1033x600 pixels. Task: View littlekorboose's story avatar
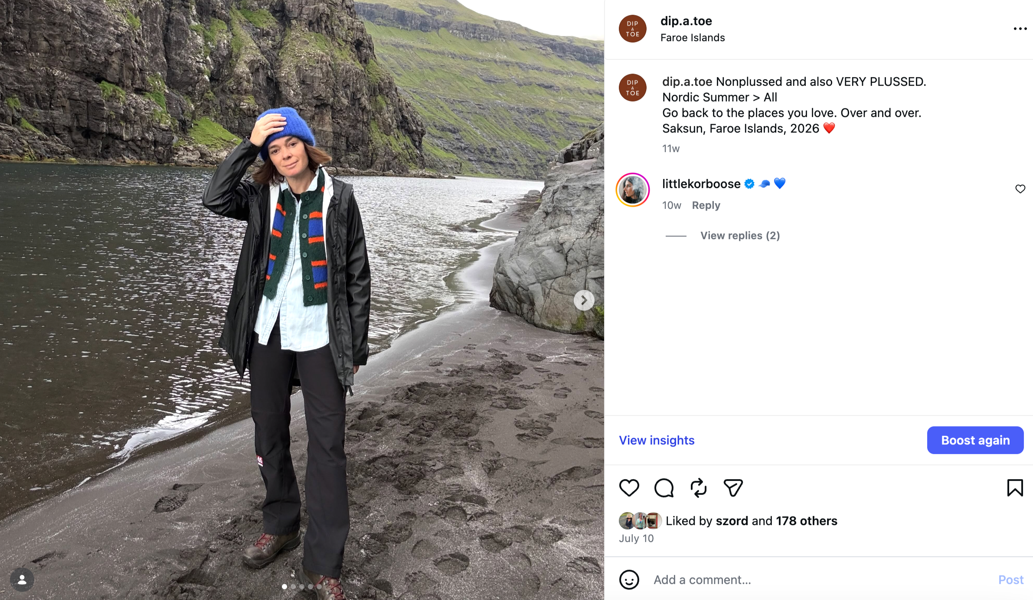coord(632,190)
